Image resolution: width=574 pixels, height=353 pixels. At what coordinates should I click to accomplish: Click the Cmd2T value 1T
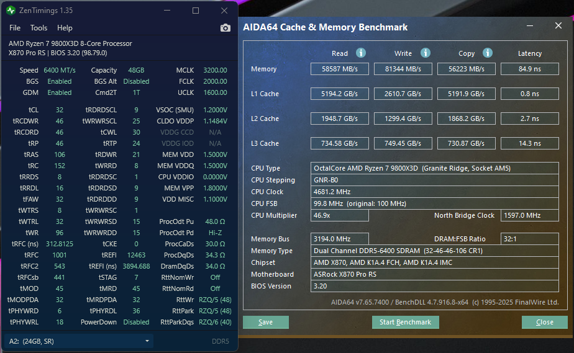pos(136,92)
